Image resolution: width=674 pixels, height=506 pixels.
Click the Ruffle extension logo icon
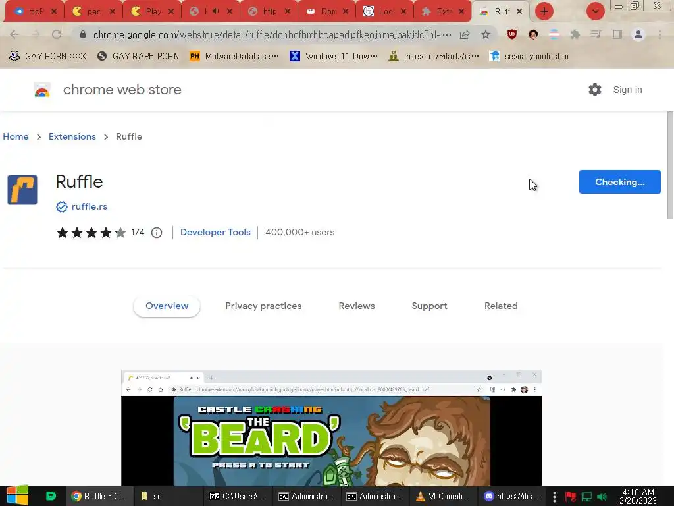[x=22, y=190]
